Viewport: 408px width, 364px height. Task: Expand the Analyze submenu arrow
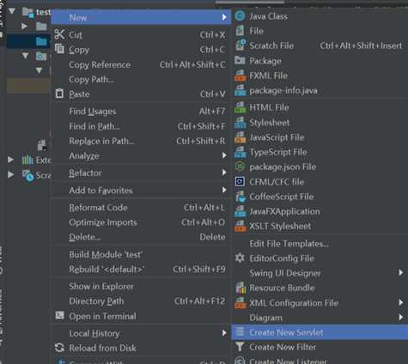224,155
